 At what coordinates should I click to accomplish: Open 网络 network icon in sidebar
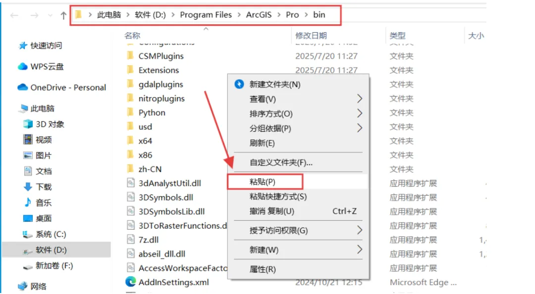click(x=23, y=286)
